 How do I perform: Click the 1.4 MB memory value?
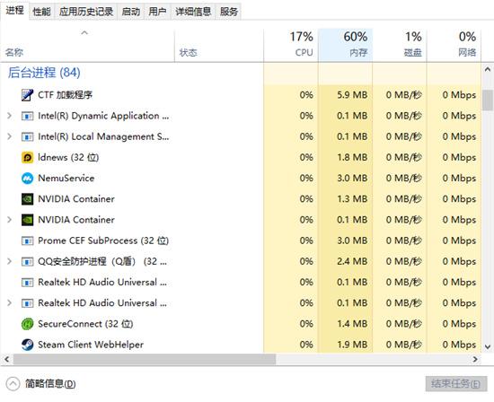coord(352,324)
